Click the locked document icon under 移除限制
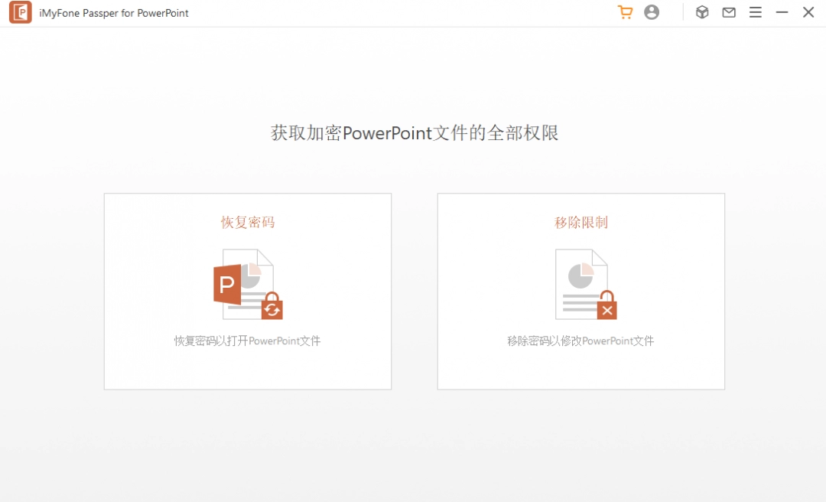 coord(581,283)
